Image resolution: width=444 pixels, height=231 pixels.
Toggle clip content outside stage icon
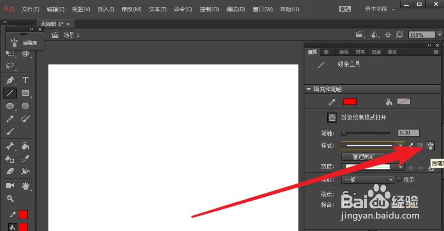point(399,35)
